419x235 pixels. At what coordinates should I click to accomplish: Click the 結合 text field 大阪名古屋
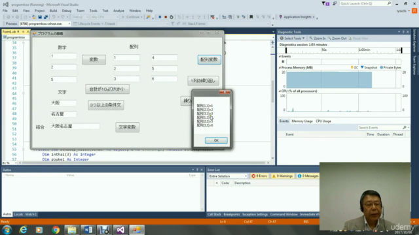75,126
